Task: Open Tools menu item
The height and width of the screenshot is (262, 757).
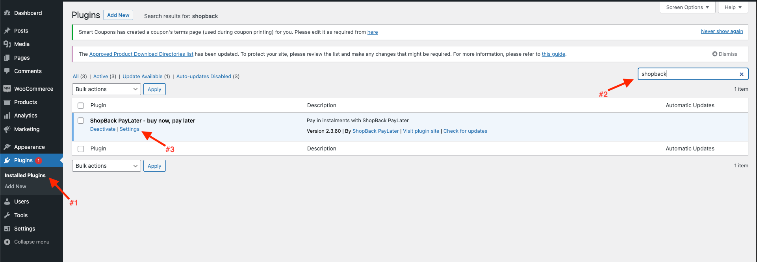Action: point(32,215)
